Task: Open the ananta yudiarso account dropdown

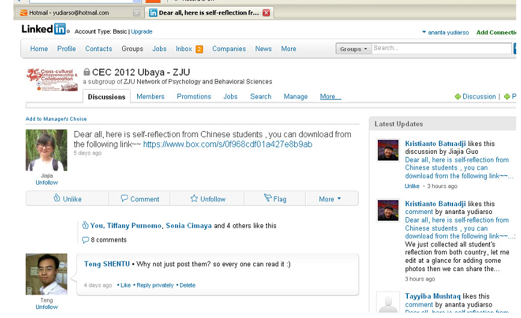Action: pos(445,32)
